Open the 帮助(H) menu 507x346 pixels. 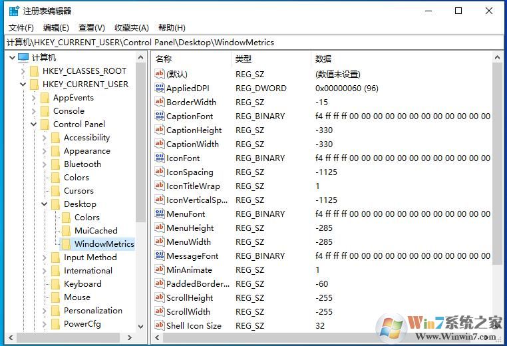172,28
